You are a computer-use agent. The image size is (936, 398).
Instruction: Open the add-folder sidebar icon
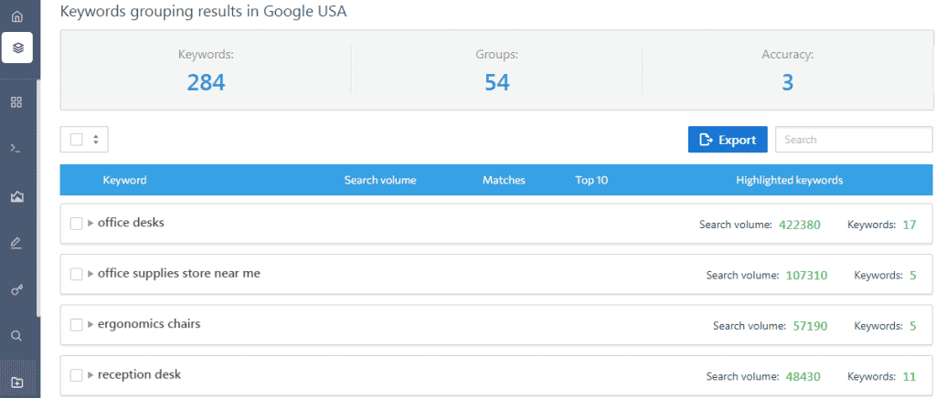pyautogui.click(x=16, y=382)
